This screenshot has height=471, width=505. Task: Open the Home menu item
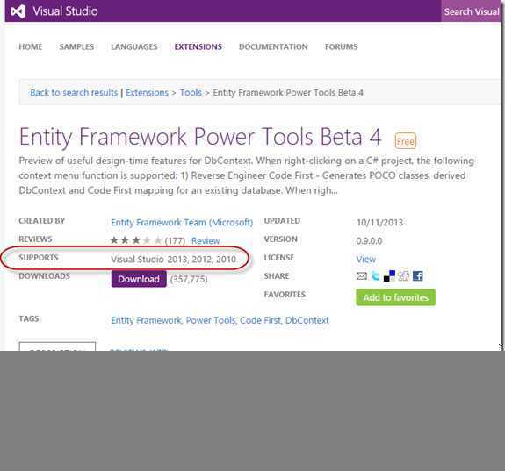pyautogui.click(x=31, y=47)
